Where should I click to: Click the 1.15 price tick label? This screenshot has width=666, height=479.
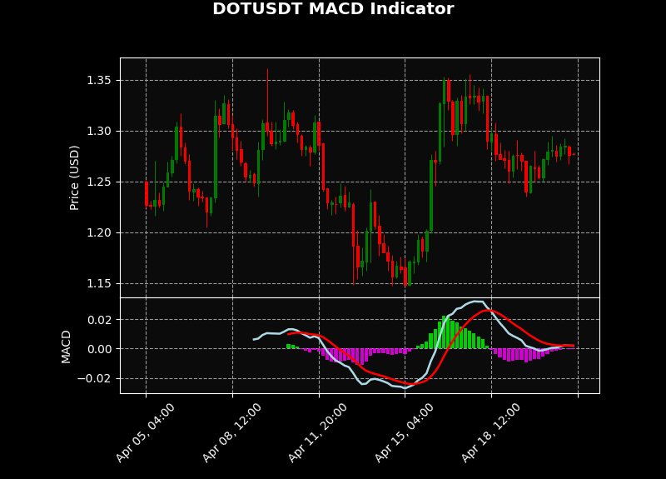pyautogui.click(x=99, y=283)
